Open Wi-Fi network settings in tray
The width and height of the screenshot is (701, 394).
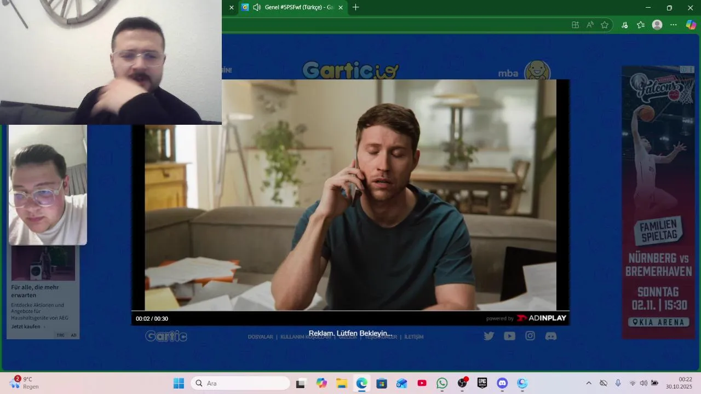(633, 383)
